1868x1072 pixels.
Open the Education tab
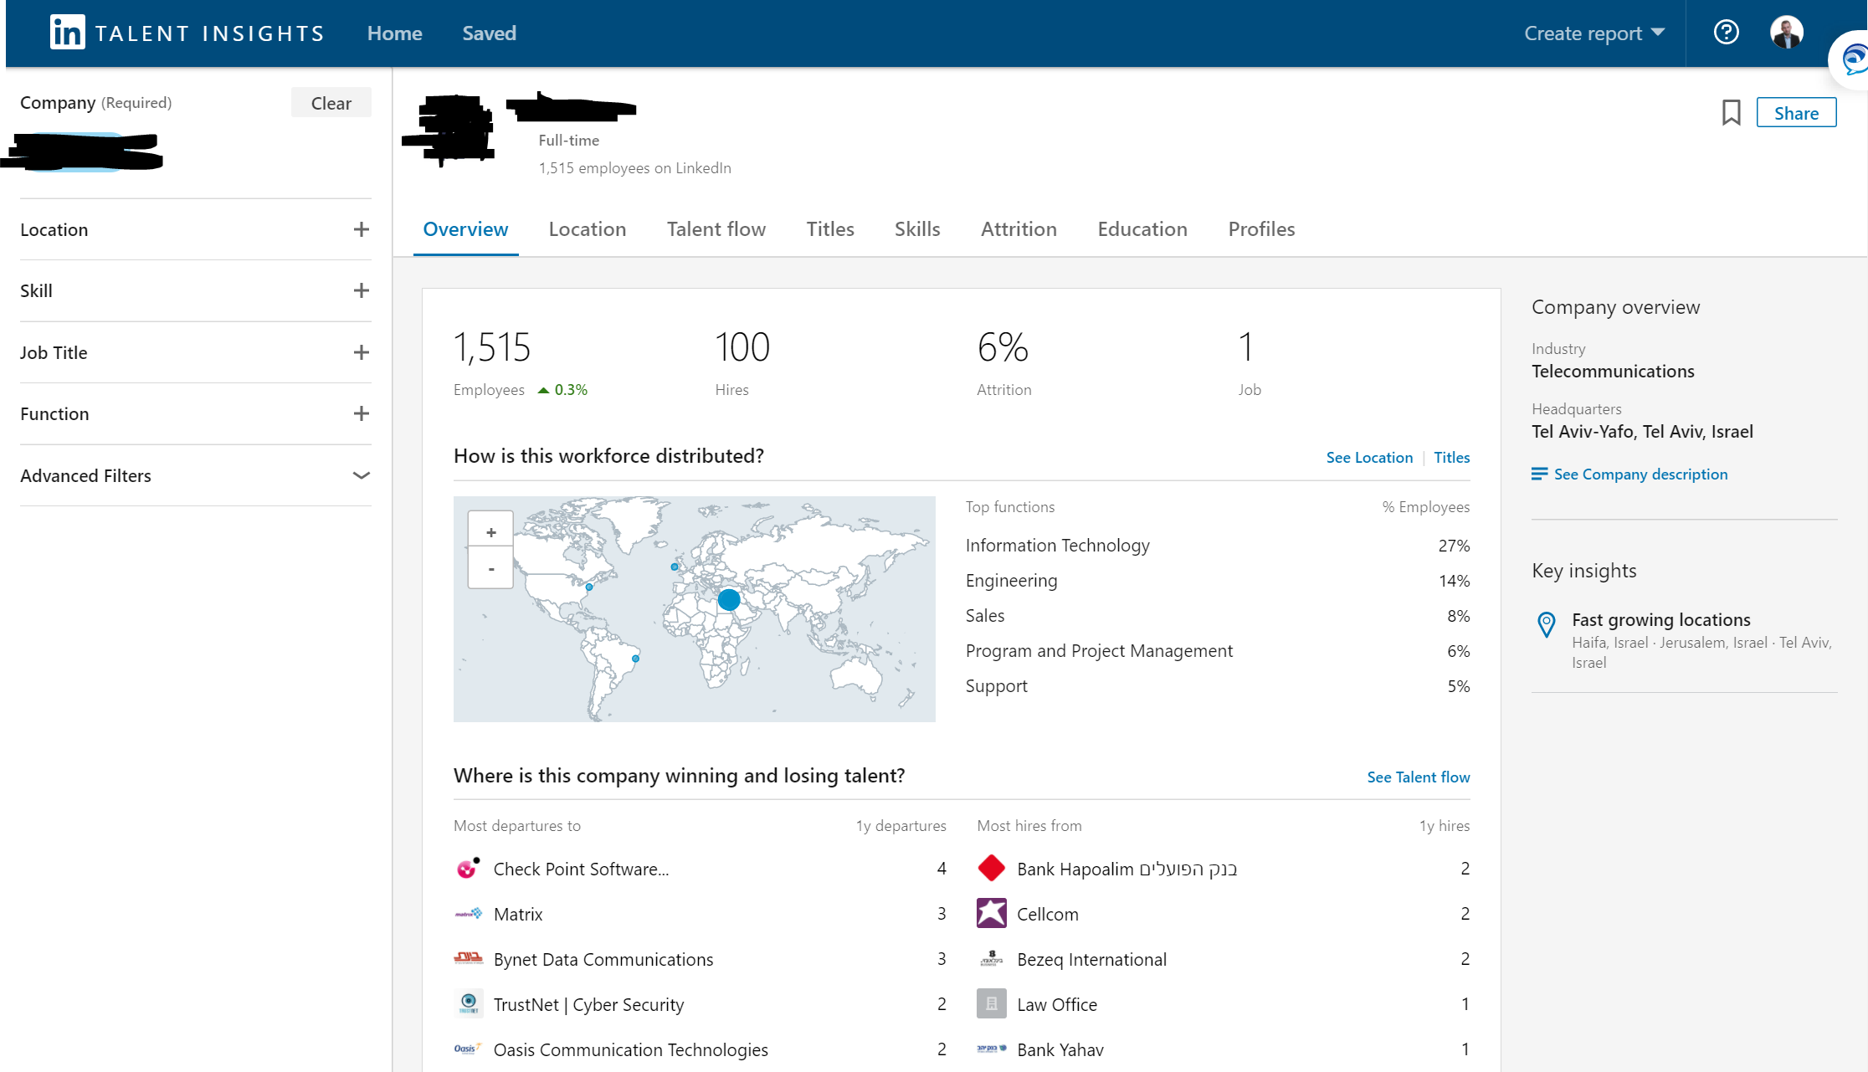[x=1142, y=229]
